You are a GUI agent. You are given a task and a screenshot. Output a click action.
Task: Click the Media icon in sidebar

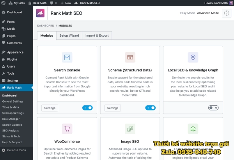point(4,29)
